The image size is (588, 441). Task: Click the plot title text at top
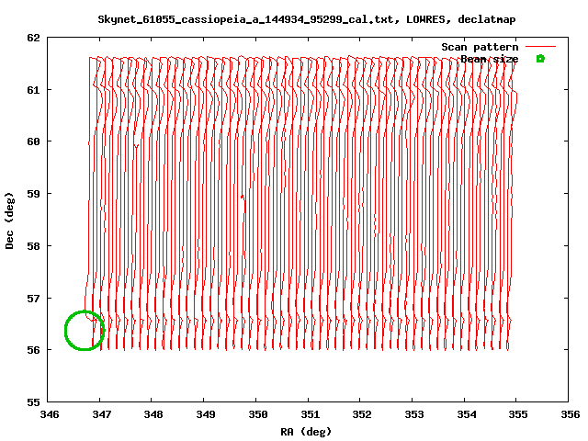(x=306, y=19)
